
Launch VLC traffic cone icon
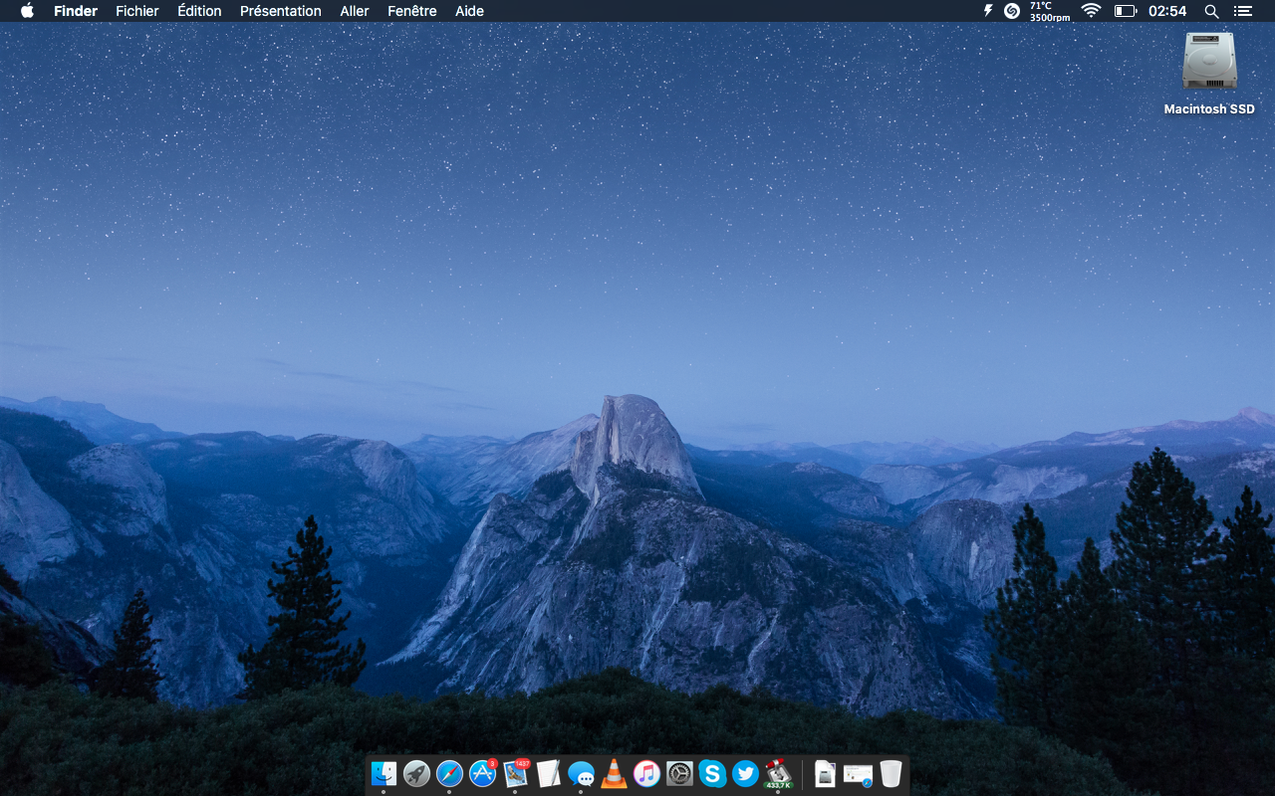[x=614, y=773]
